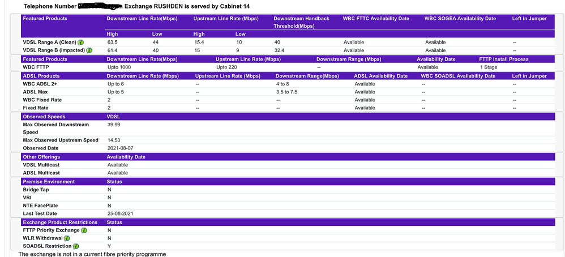Select the Other Offerings section header
Viewport: 565px width, 257px height.
[41, 157]
